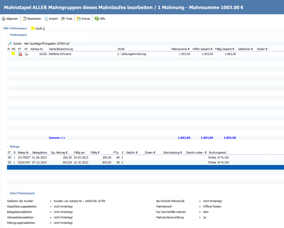Viewport: 284px width, 228px height.
Task: Switch to the Alle Mahnungen tab
Action: [x=15, y=28]
